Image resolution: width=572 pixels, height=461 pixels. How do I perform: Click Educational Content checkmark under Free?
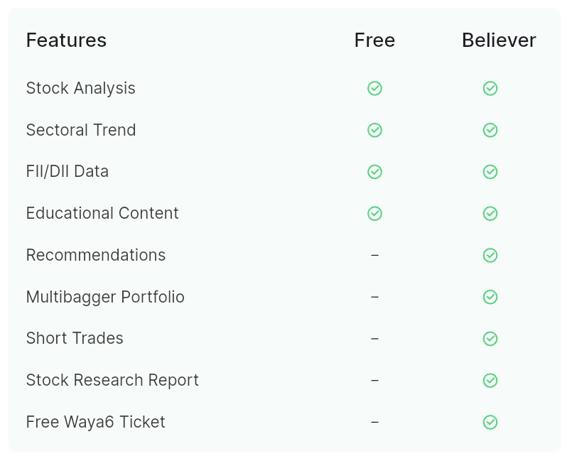tap(374, 214)
